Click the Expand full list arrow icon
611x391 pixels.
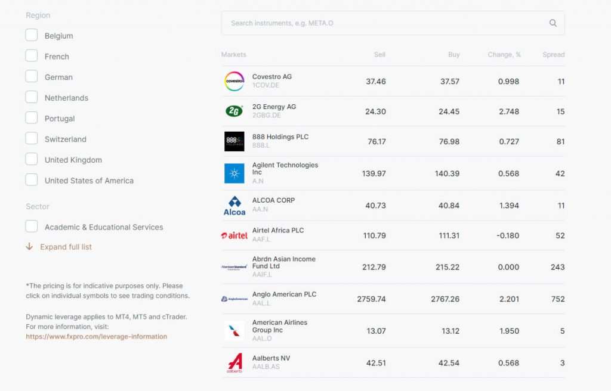(x=29, y=247)
